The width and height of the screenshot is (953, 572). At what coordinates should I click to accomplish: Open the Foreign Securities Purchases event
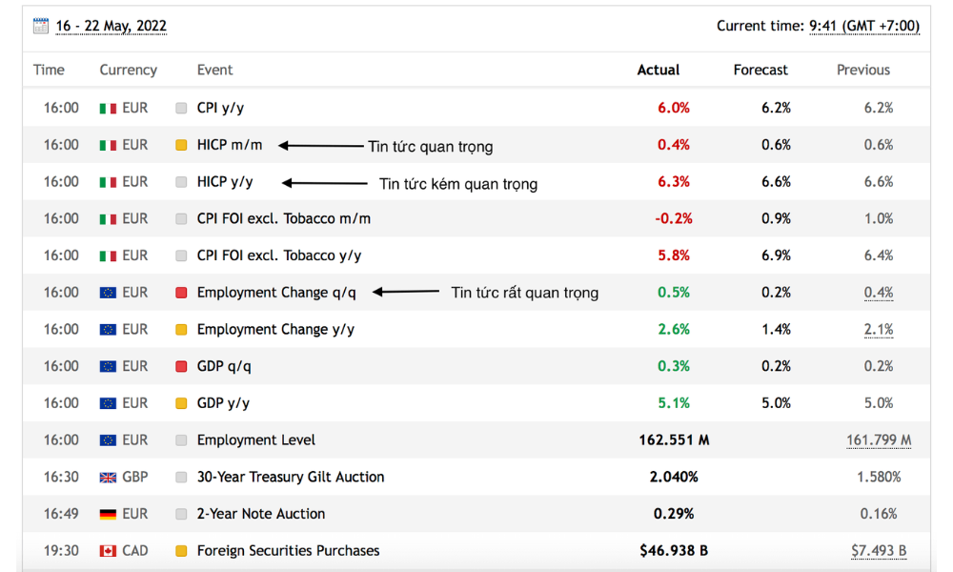click(288, 551)
